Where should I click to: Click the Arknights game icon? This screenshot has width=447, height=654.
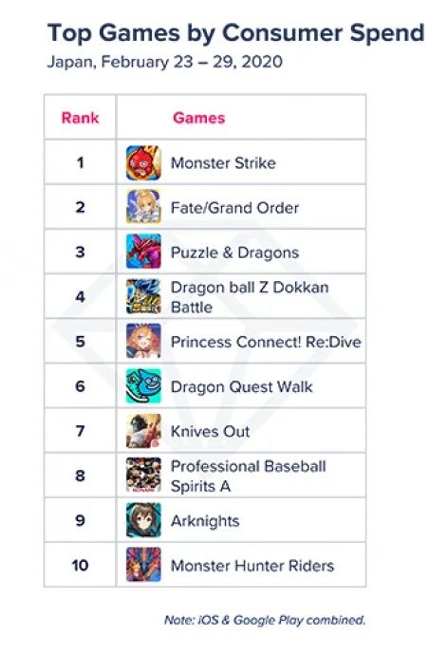(x=143, y=520)
